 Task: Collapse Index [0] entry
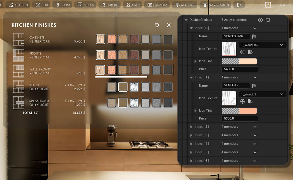(191, 28)
